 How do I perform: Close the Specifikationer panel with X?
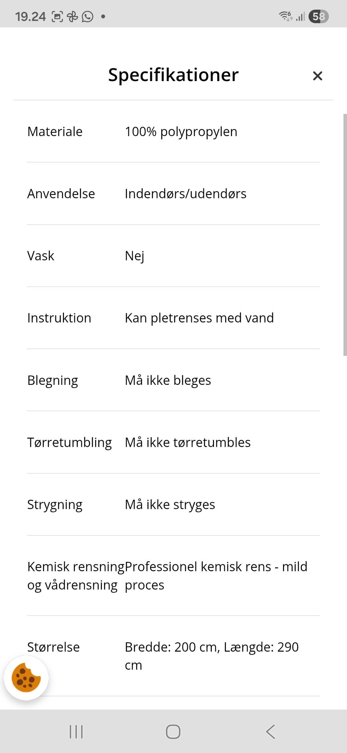pyautogui.click(x=317, y=76)
